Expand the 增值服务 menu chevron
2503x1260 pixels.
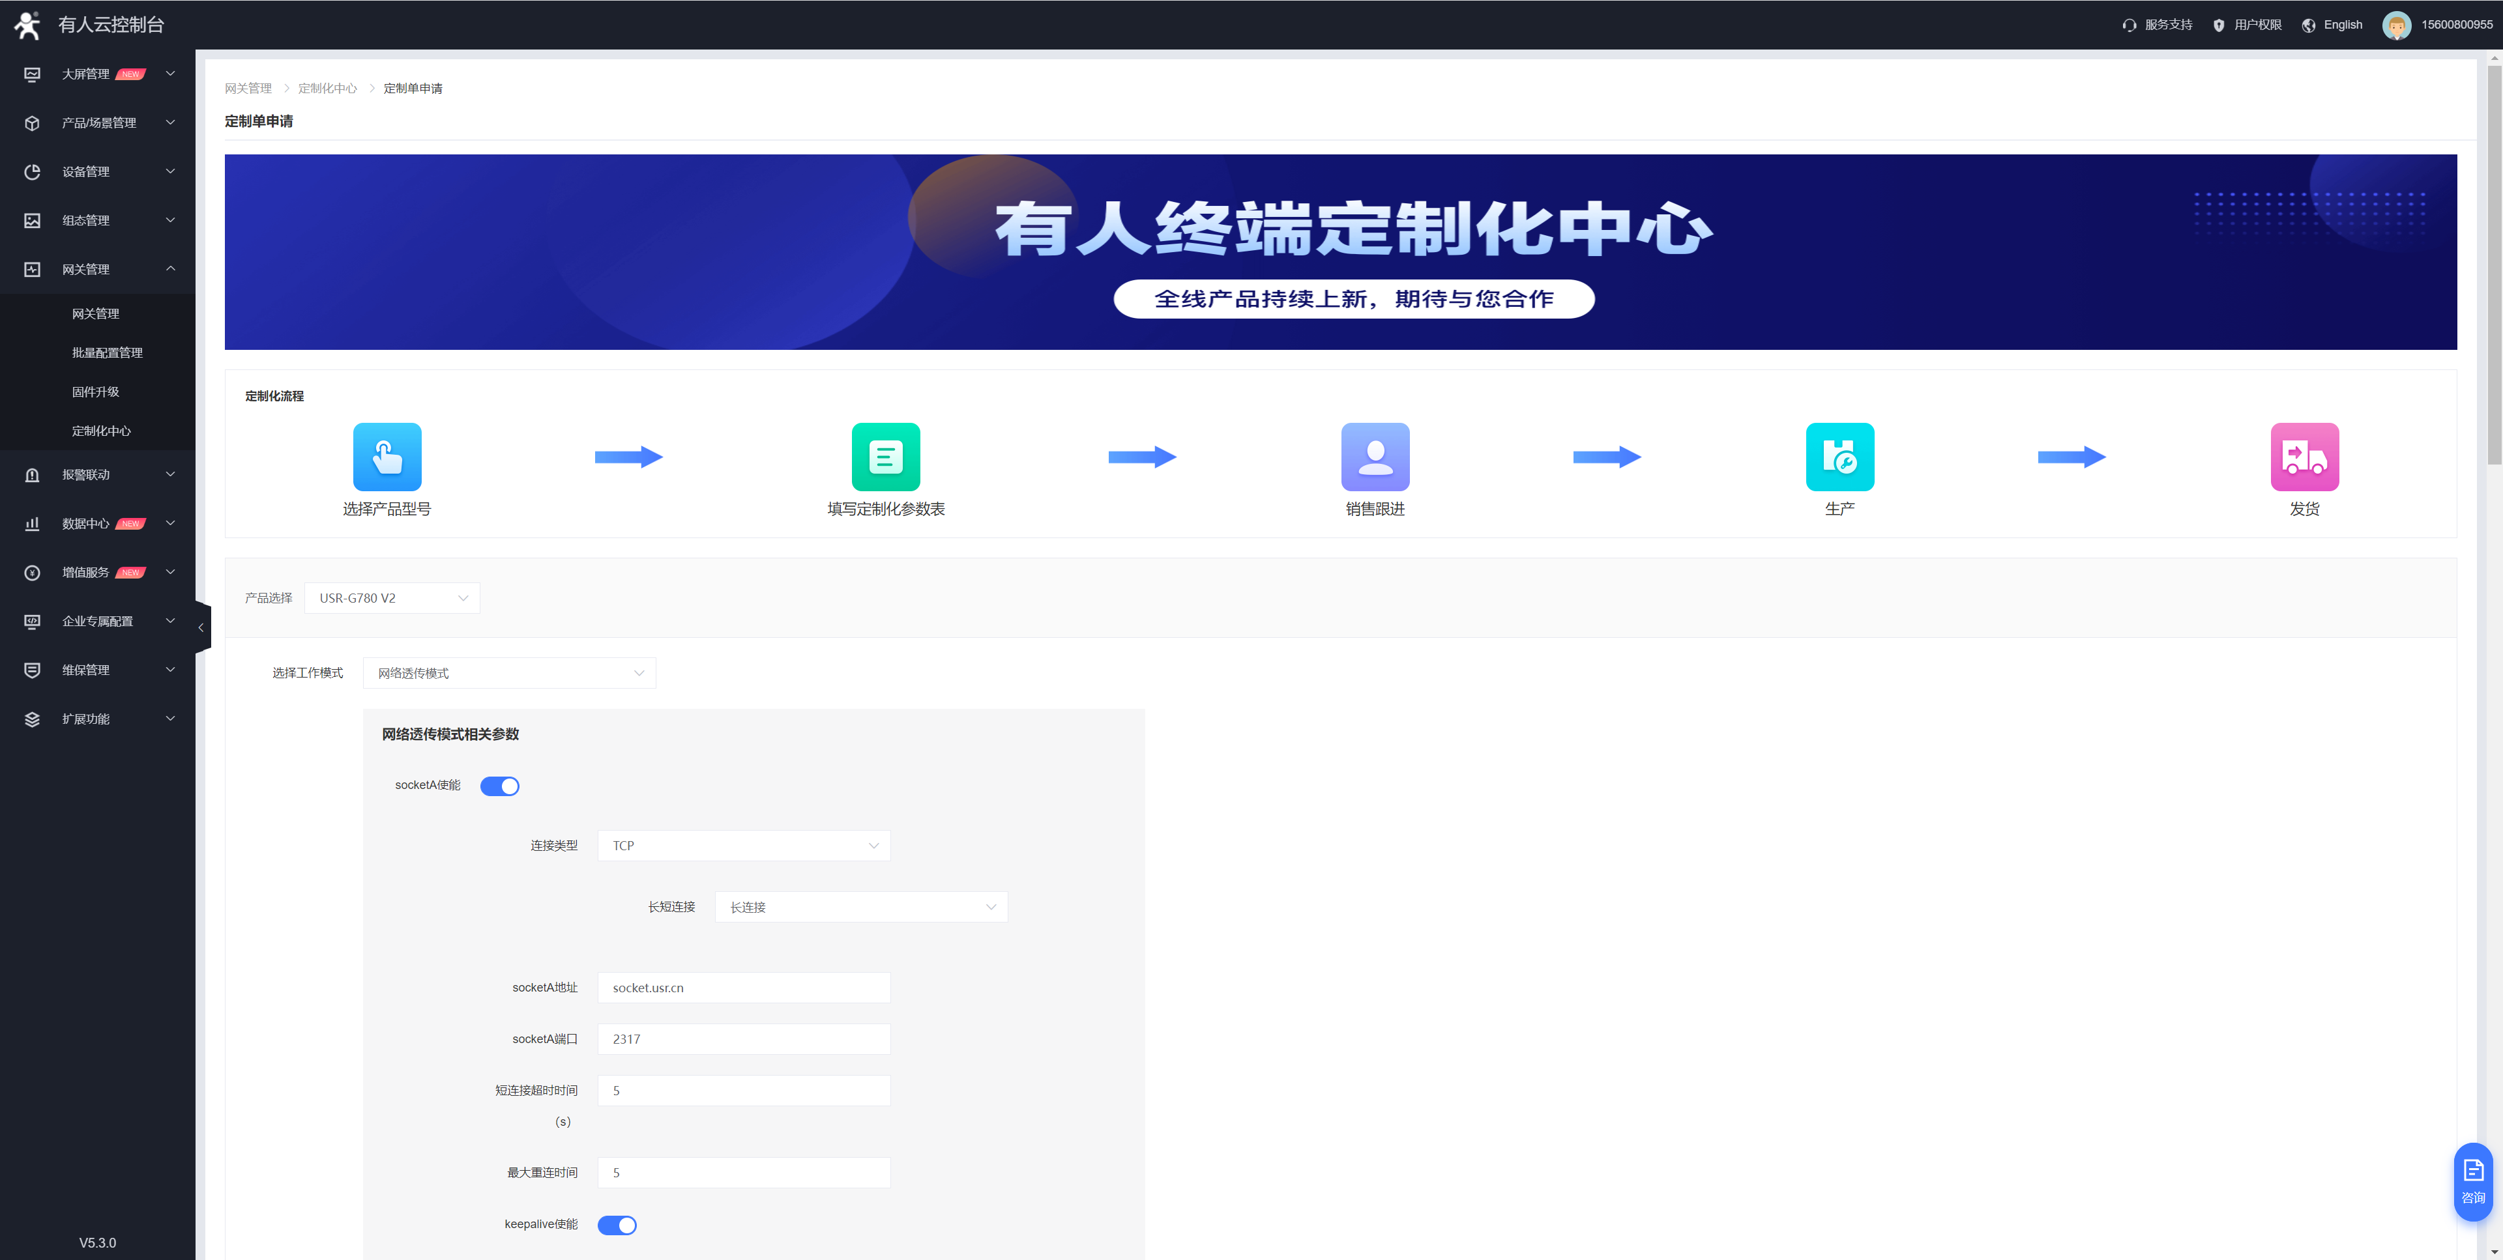[171, 572]
